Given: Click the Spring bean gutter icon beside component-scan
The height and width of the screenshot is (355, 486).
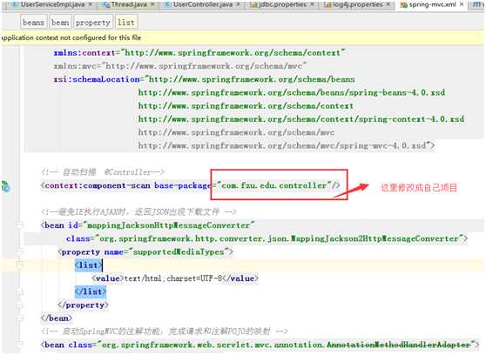Looking at the screenshot, I should [6, 186].
